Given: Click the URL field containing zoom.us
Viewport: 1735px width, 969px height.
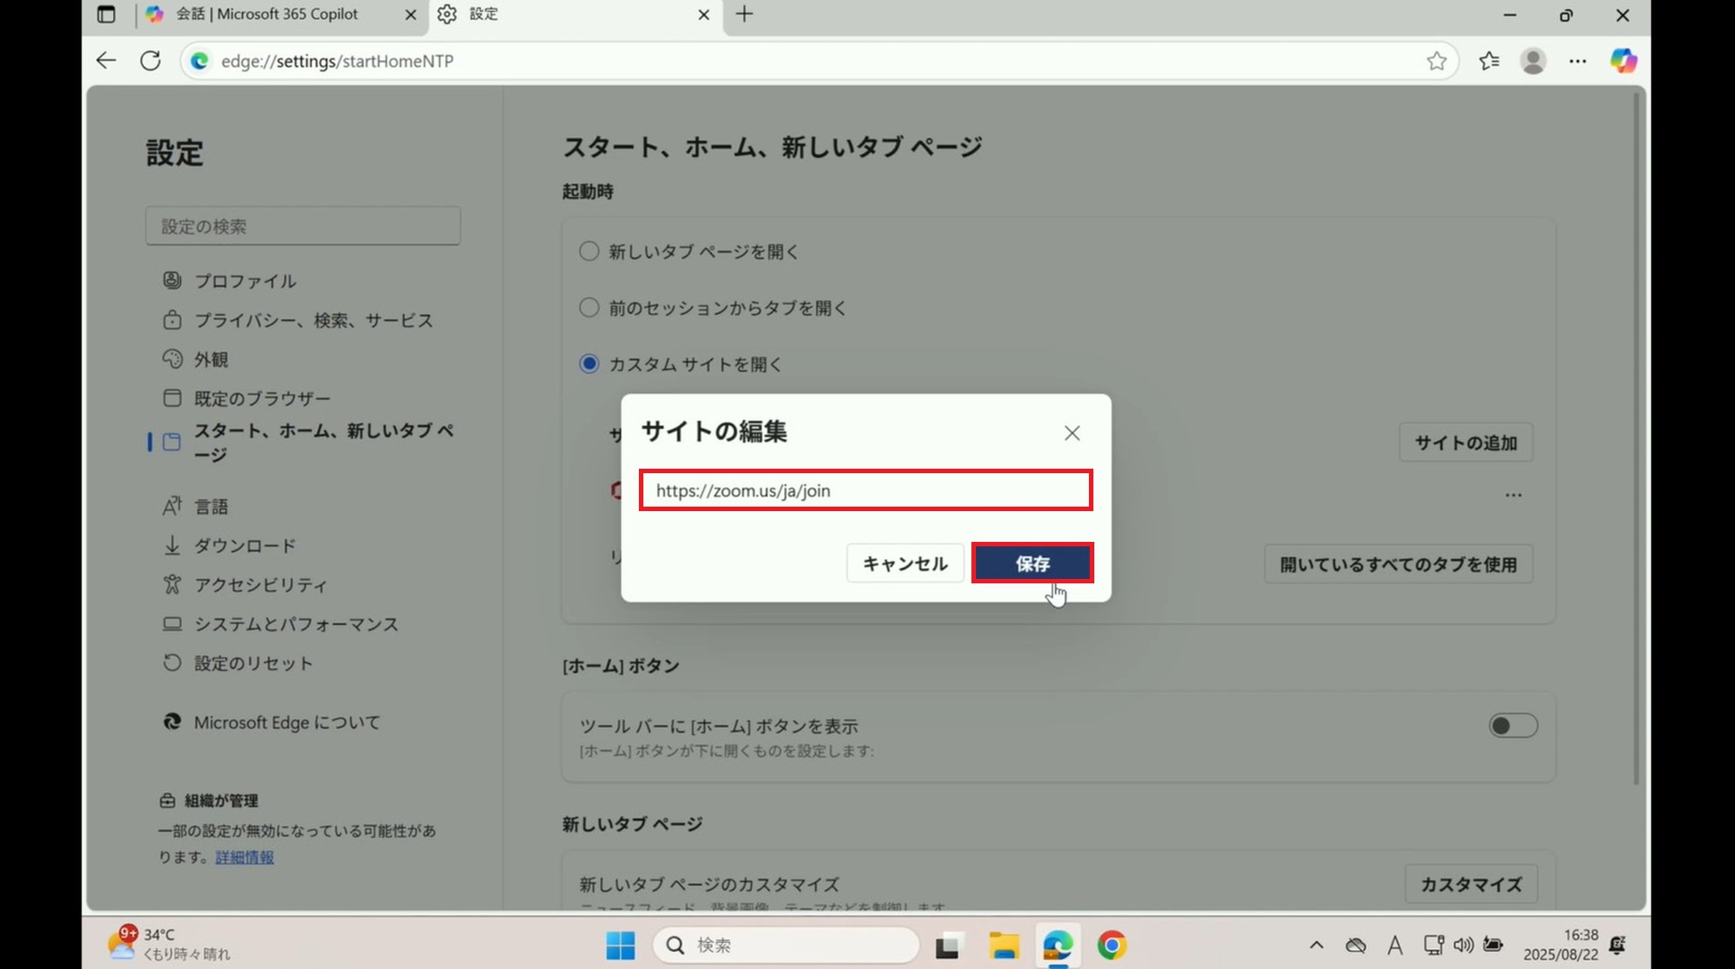Looking at the screenshot, I should 866,490.
